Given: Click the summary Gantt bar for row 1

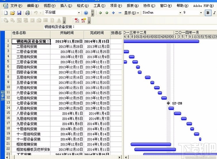Looking at the screenshot, I should tap(161, 41).
